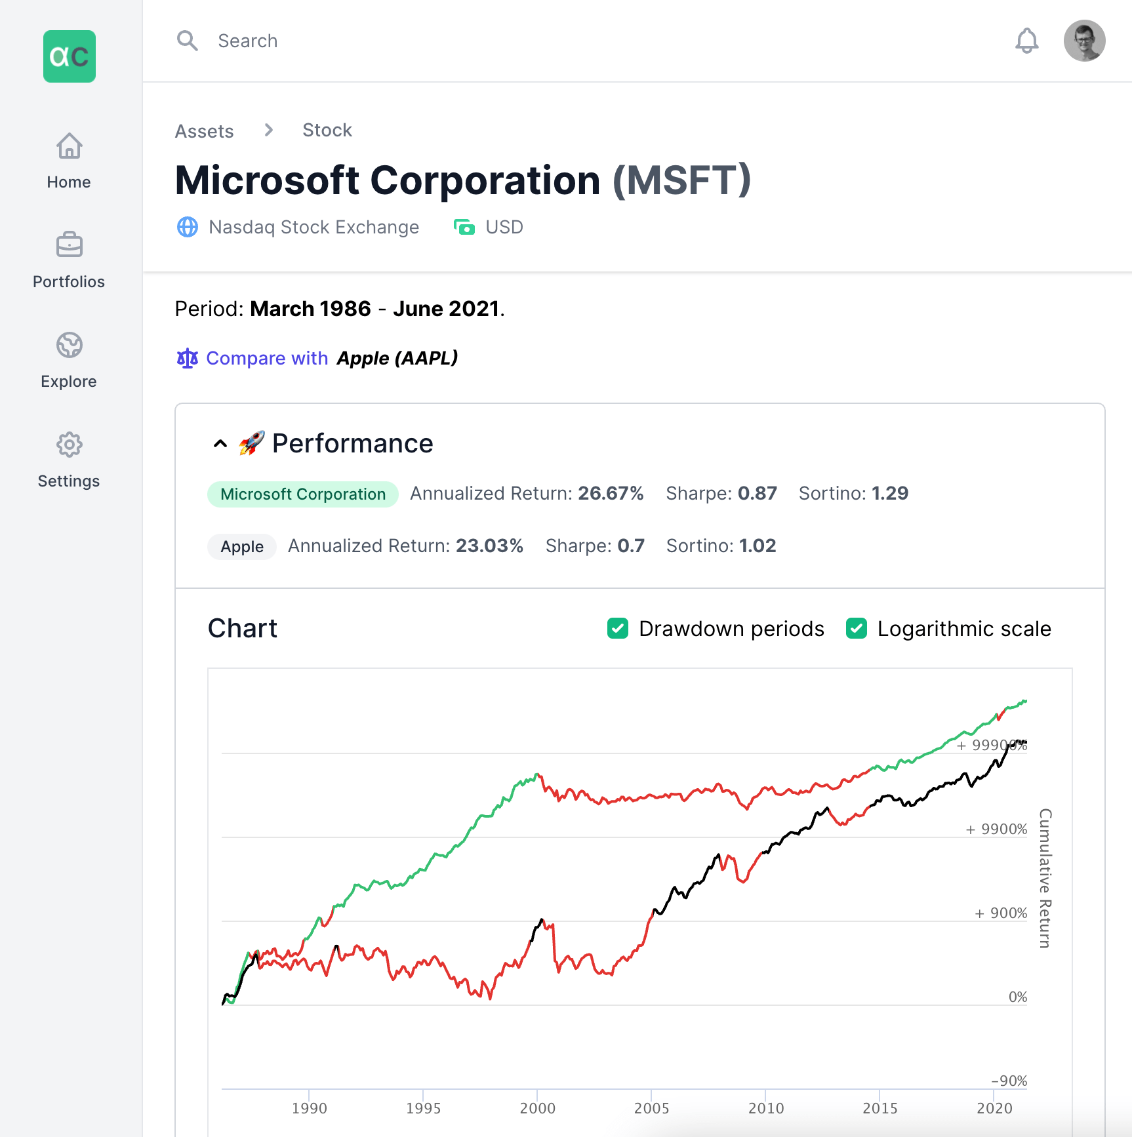
Task: Click the notifications bell icon
Action: (x=1026, y=41)
